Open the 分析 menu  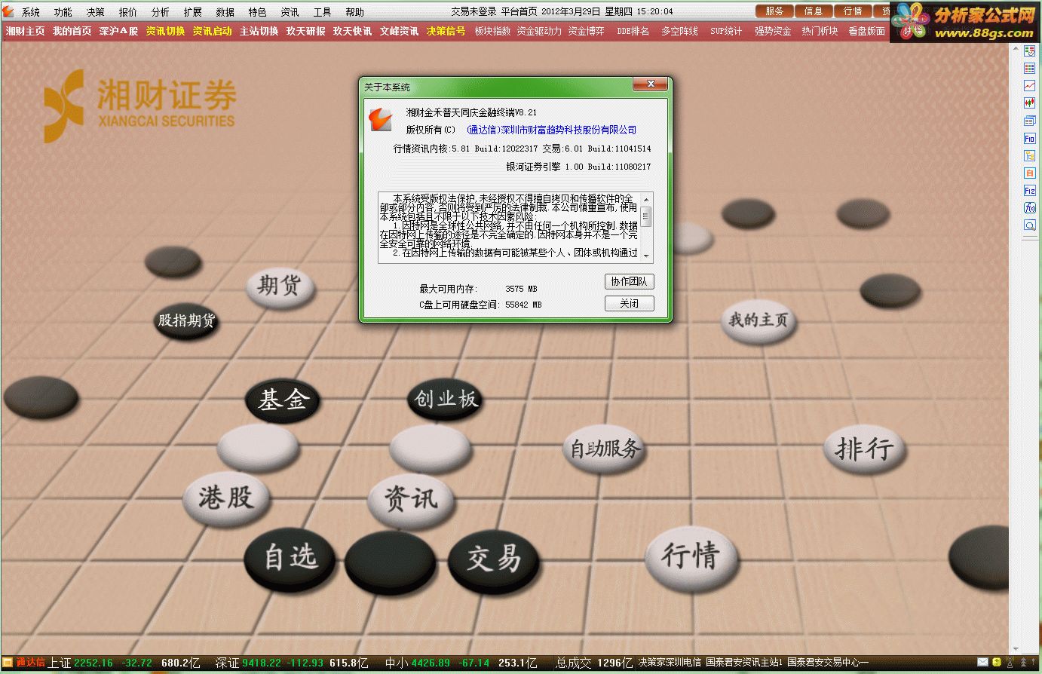[161, 12]
